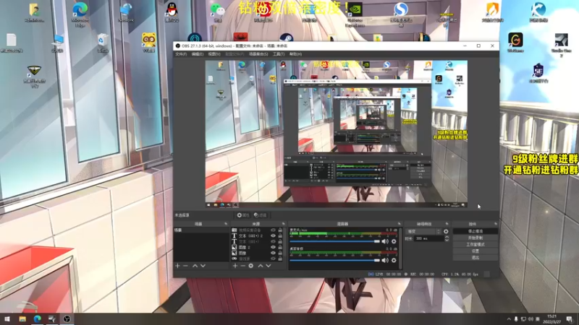The image size is (579, 325).
Task: Add a new source with the plus icon
Action: coord(235,266)
